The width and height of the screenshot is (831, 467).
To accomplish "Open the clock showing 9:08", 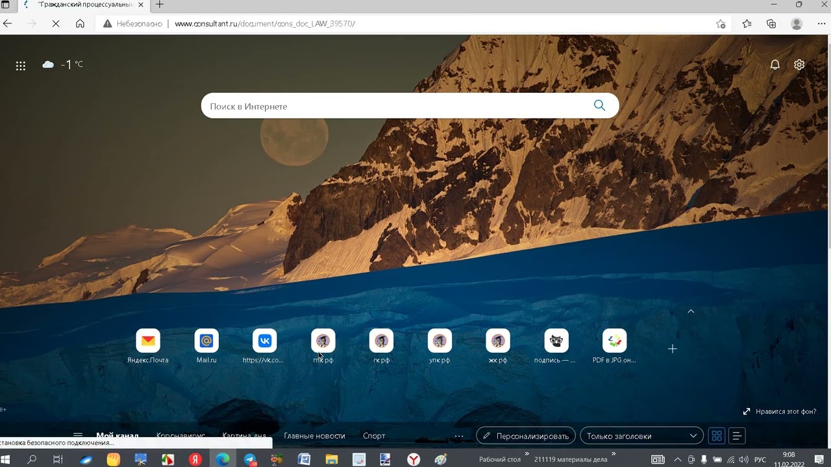I will coord(789,459).
